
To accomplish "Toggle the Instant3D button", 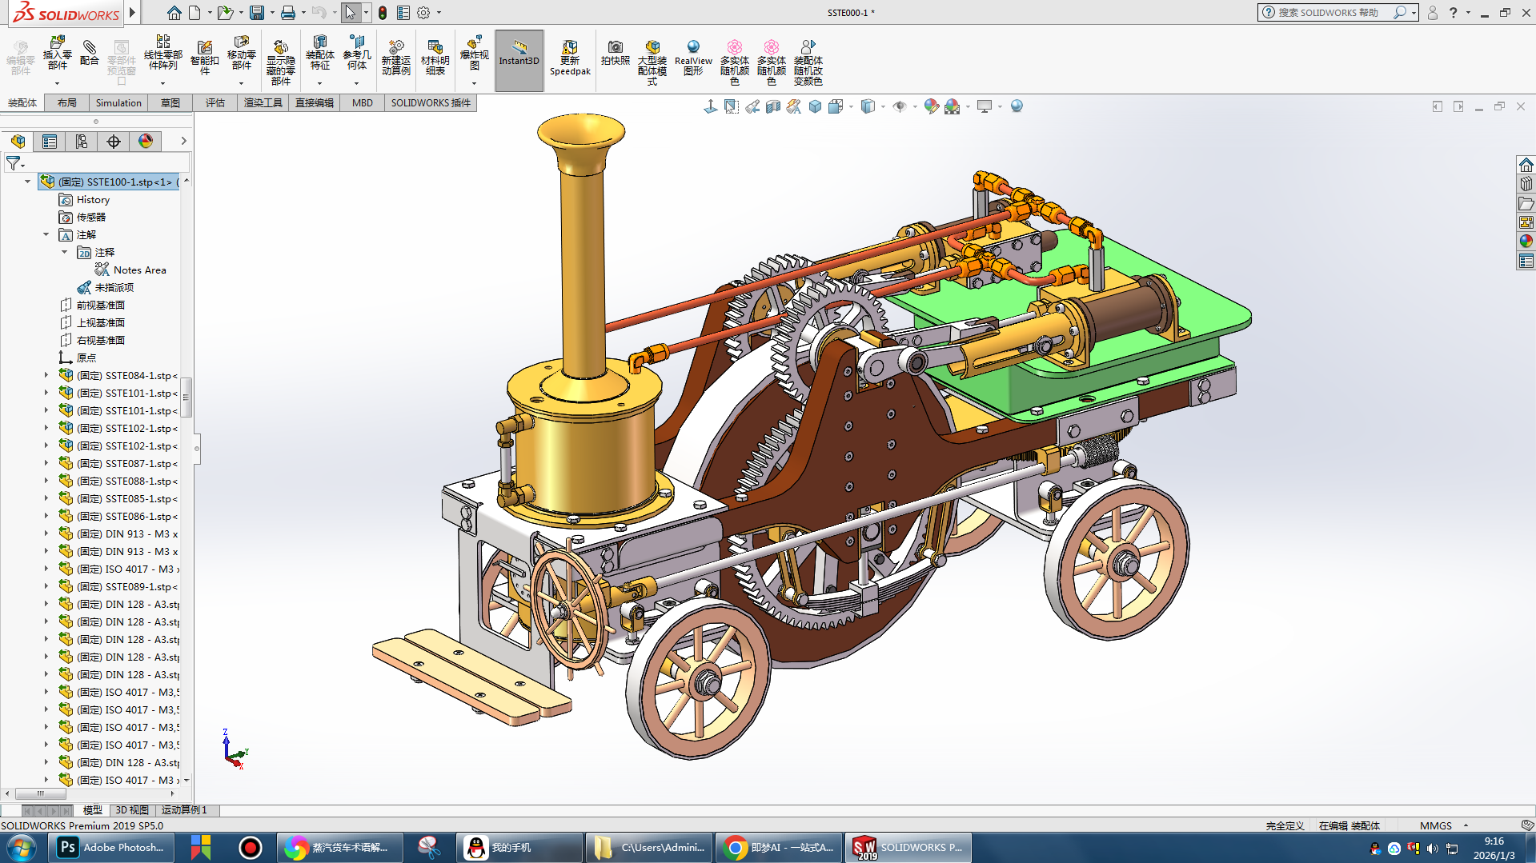I will (x=519, y=60).
